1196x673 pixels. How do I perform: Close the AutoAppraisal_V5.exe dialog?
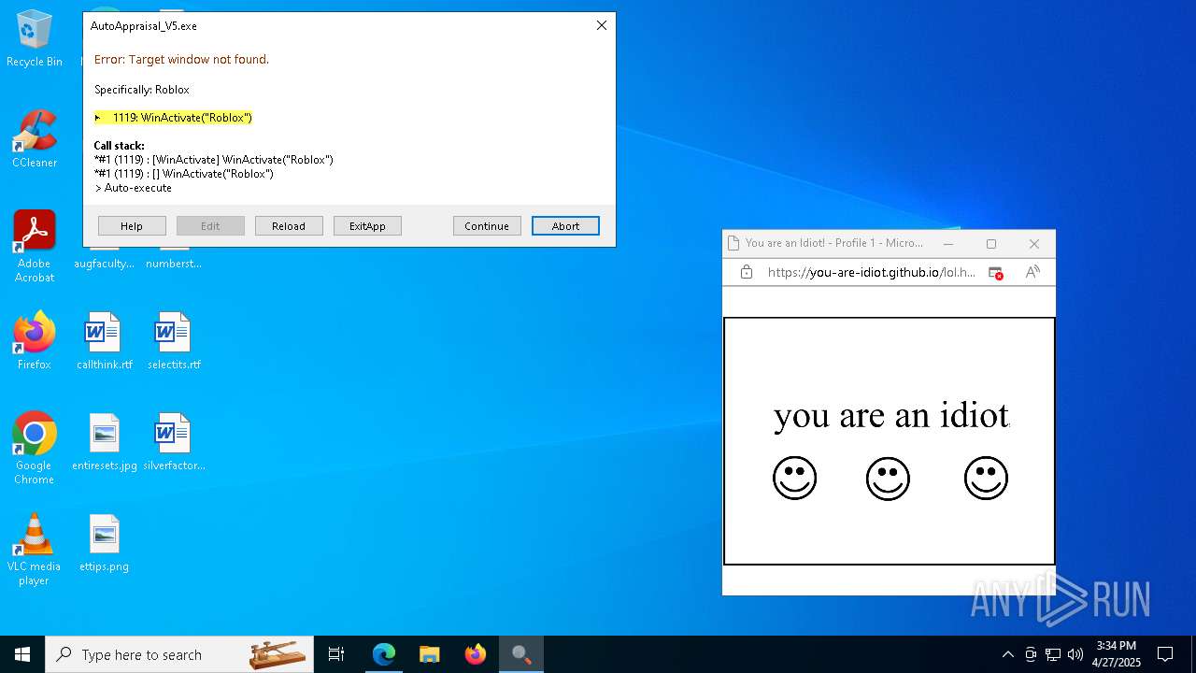pyautogui.click(x=602, y=26)
